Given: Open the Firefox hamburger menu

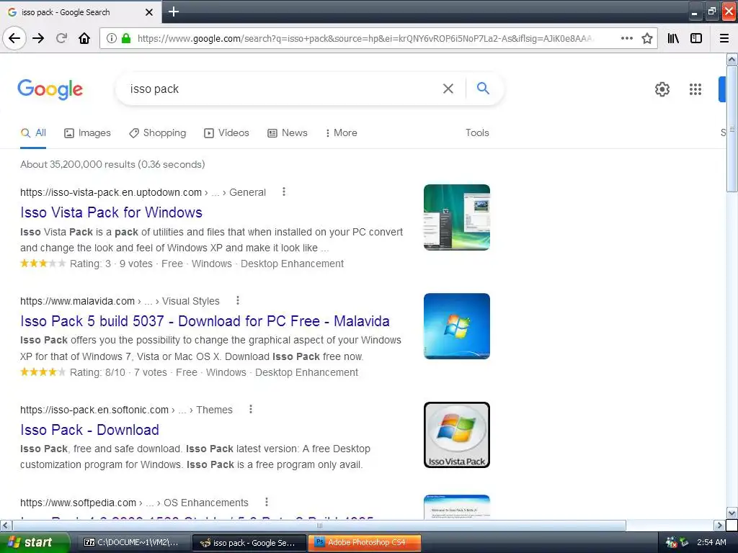Looking at the screenshot, I should [x=724, y=38].
